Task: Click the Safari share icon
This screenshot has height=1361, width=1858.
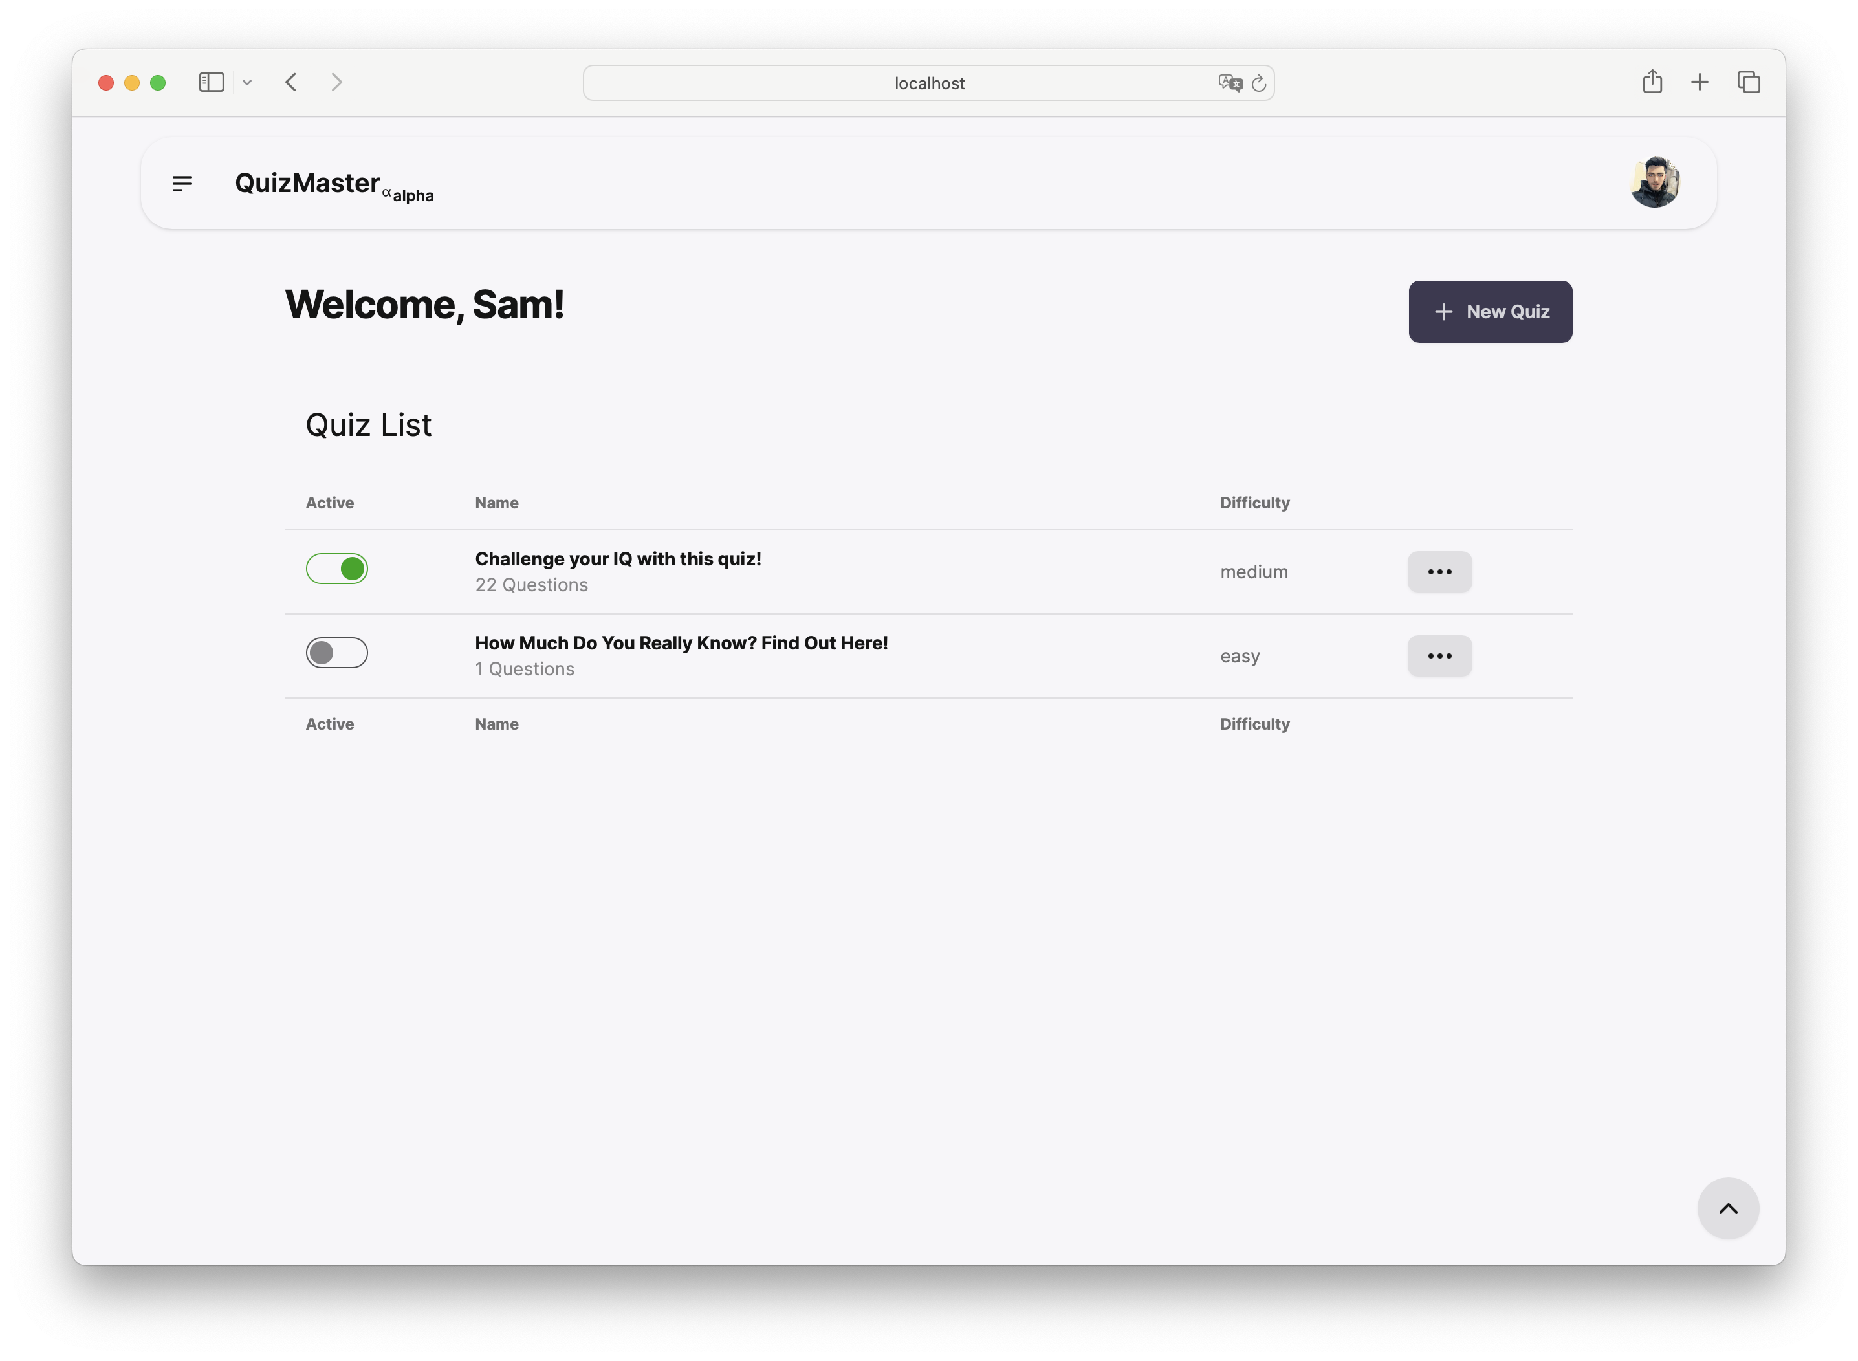Action: click(1652, 82)
